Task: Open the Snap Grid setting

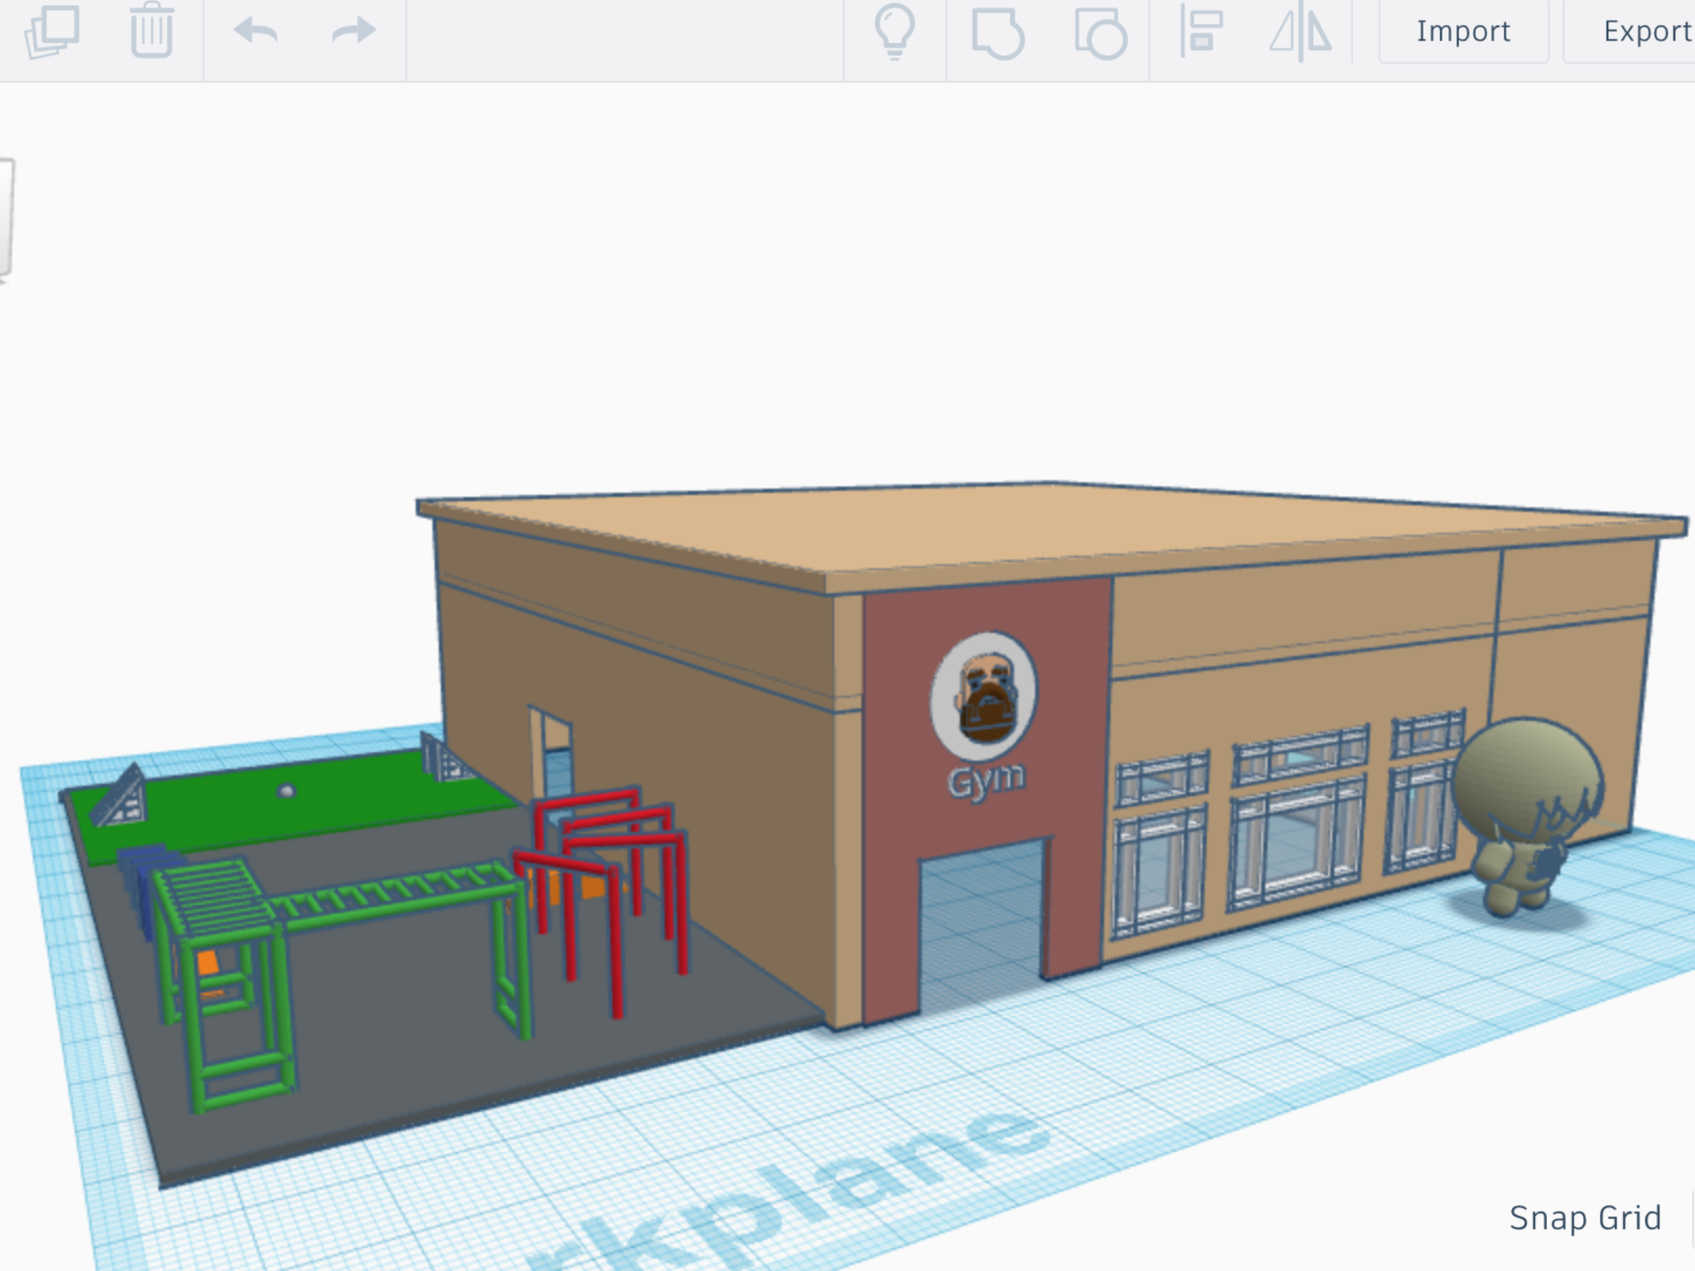Action: tap(1585, 1217)
